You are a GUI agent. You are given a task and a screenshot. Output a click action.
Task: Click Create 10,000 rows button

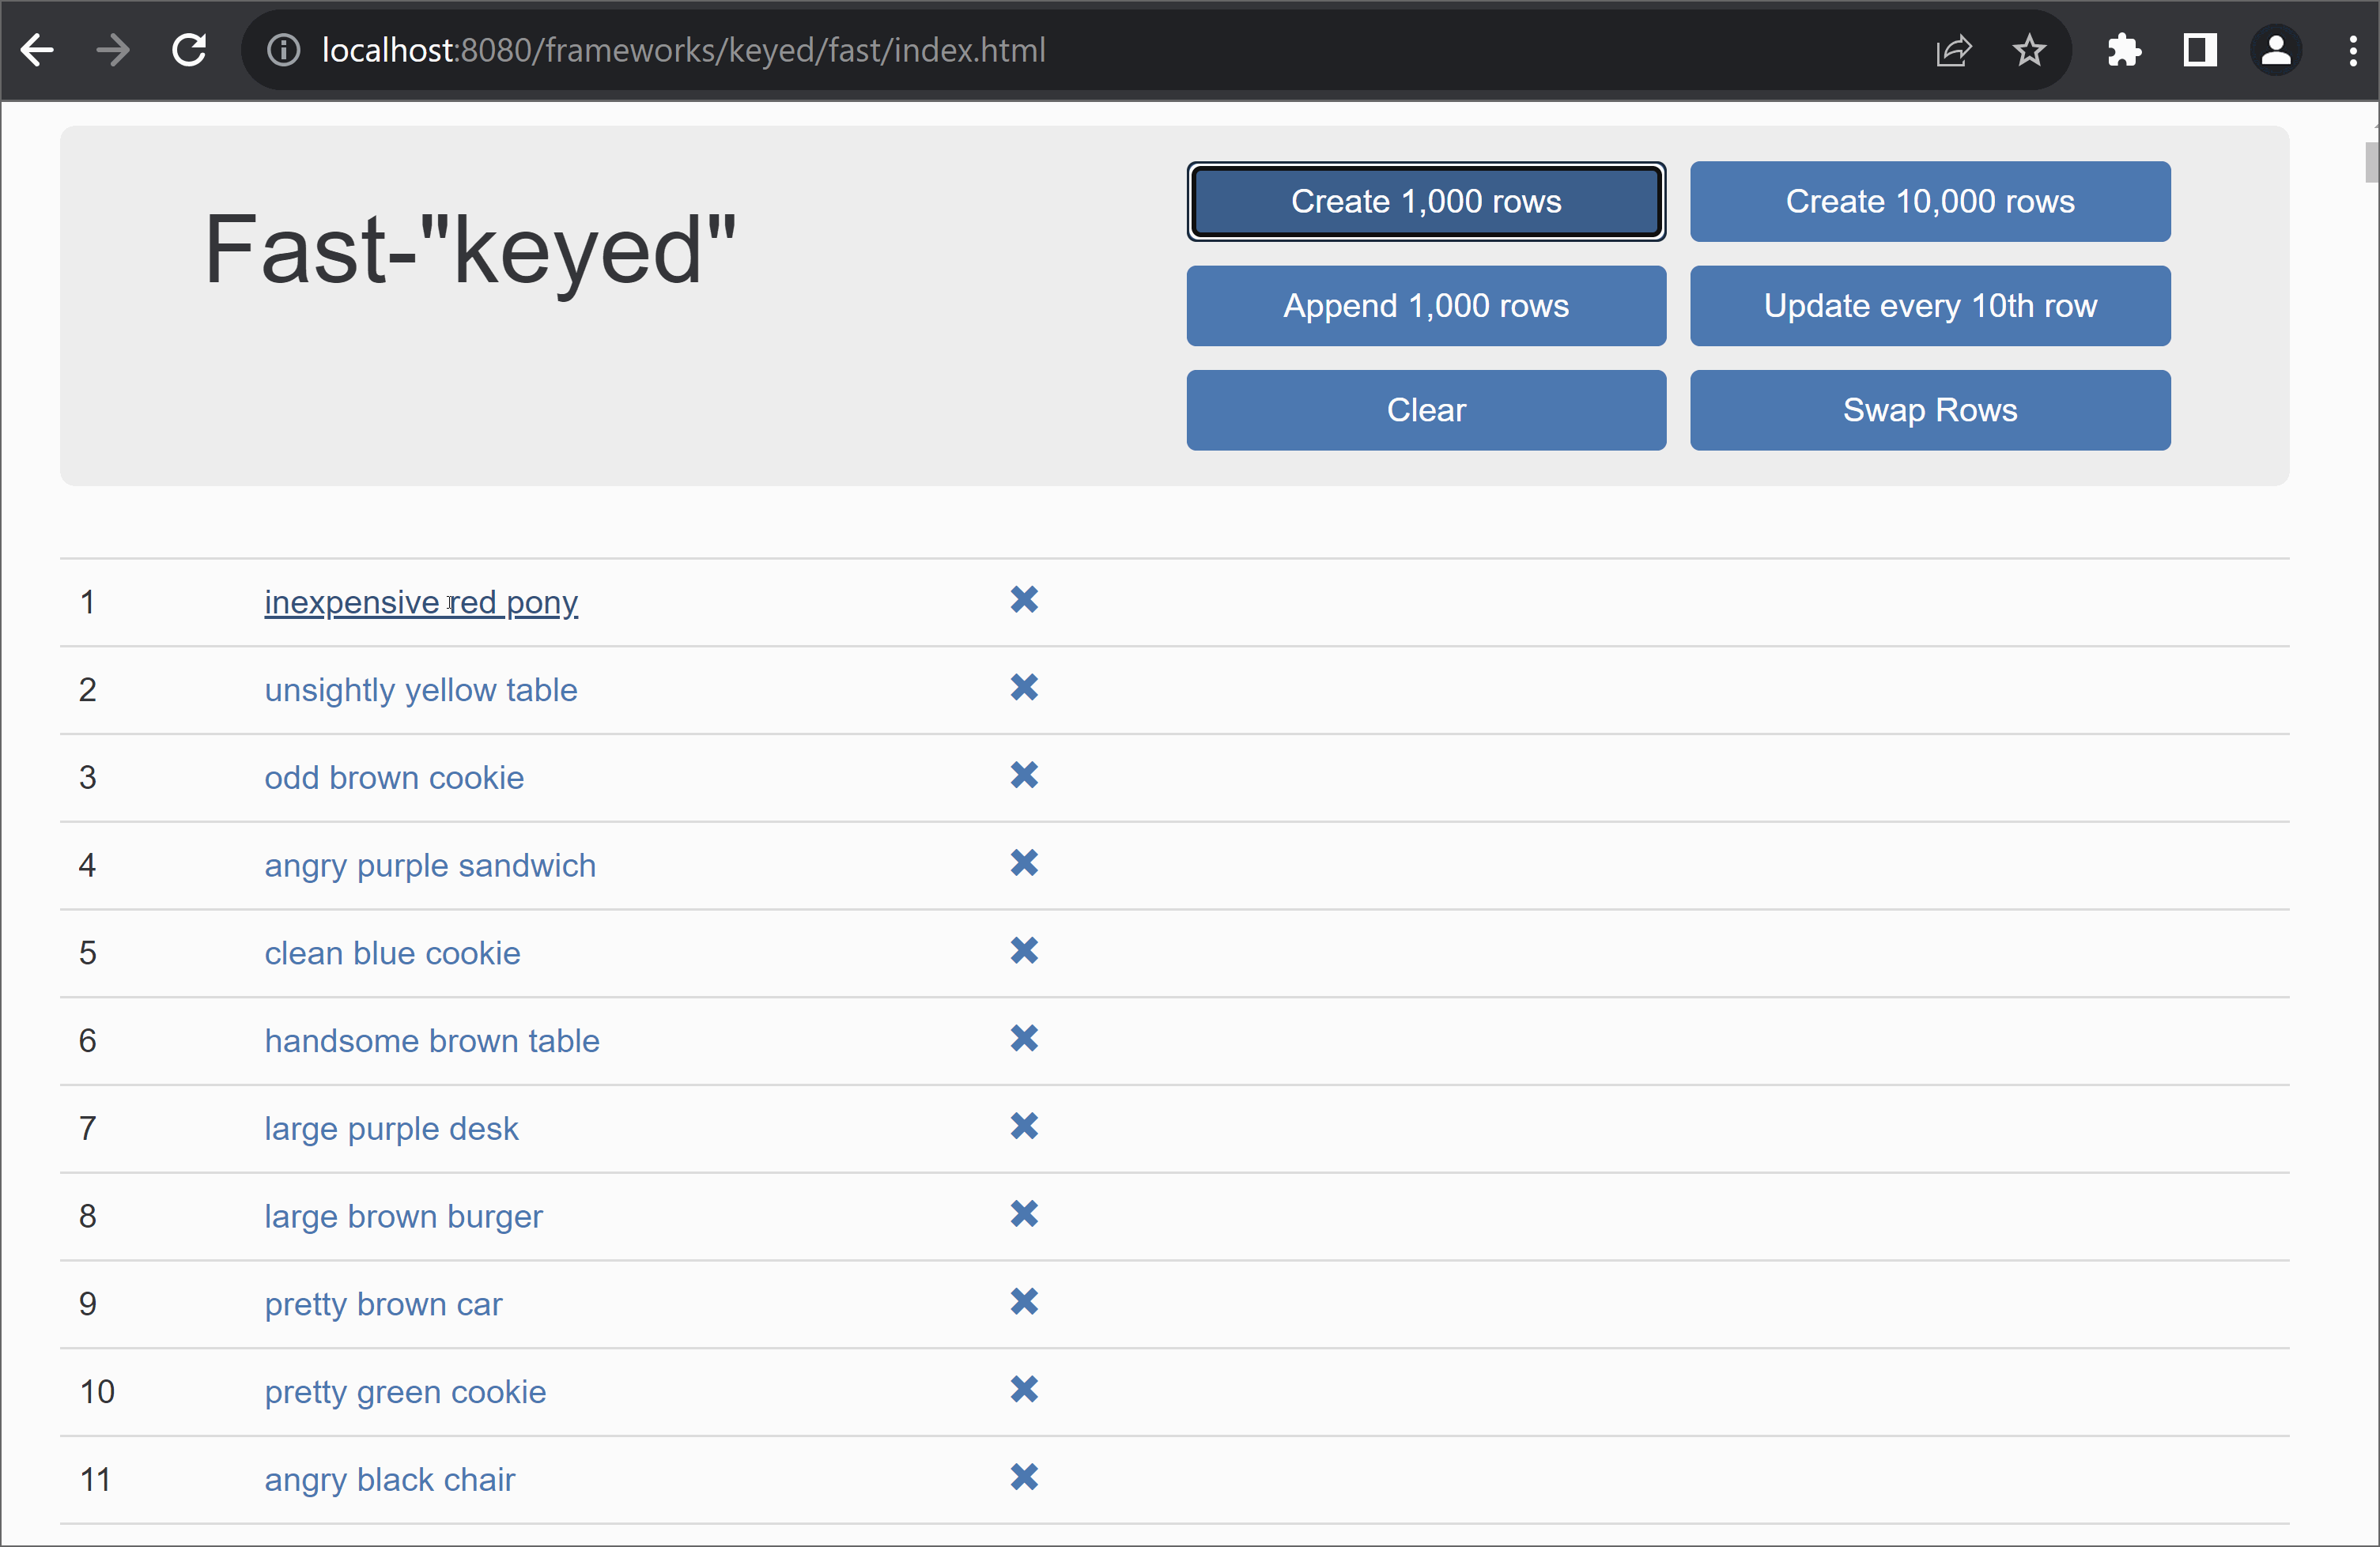tap(1930, 201)
